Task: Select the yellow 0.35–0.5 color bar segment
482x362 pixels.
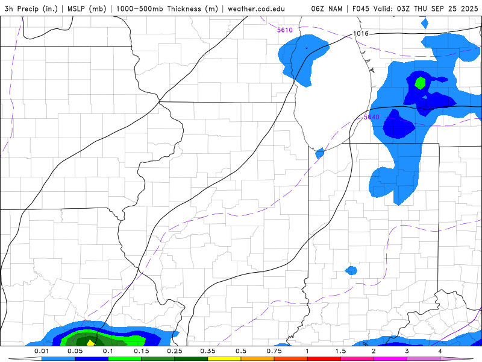Action: coord(224,359)
